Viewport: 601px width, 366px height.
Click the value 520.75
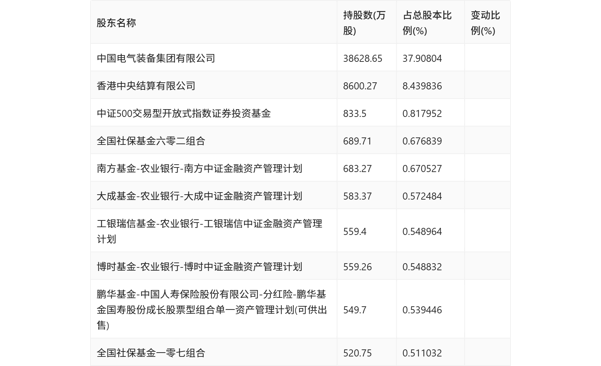tap(357, 353)
